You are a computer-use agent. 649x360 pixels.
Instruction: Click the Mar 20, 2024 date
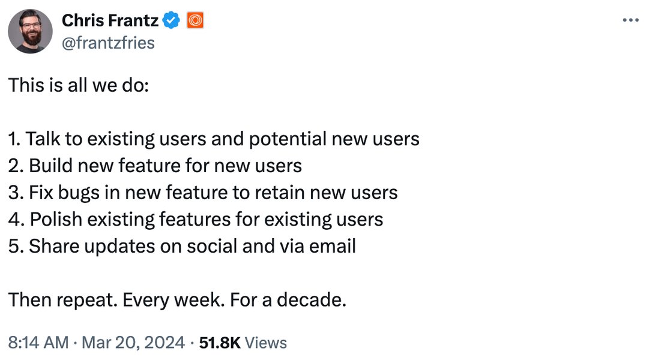(x=133, y=343)
